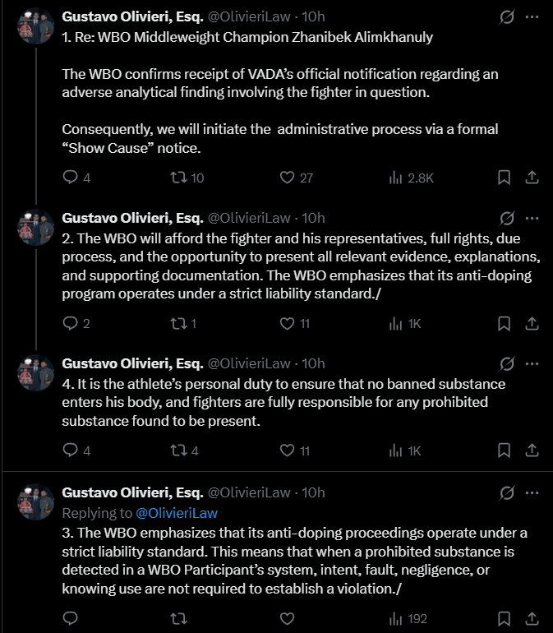Bookmark the first tweet in the thread
The image size is (553, 633).
[x=505, y=177]
